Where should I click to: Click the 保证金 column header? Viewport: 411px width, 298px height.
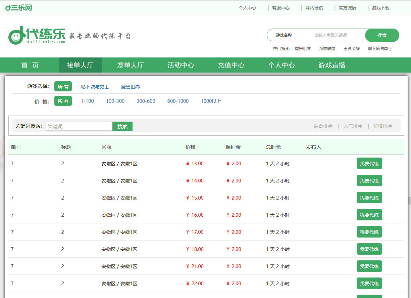click(233, 147)
